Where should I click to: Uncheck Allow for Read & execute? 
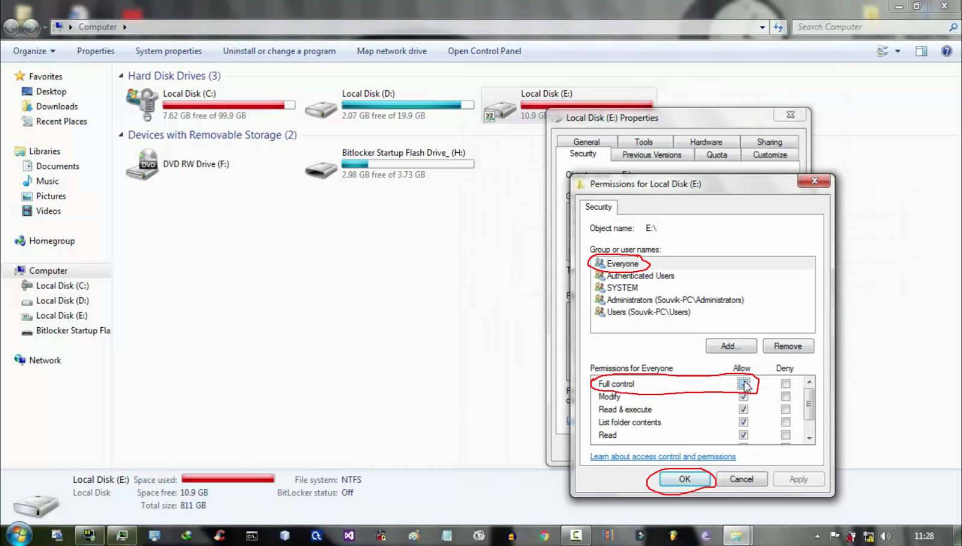tap(743, 409)
